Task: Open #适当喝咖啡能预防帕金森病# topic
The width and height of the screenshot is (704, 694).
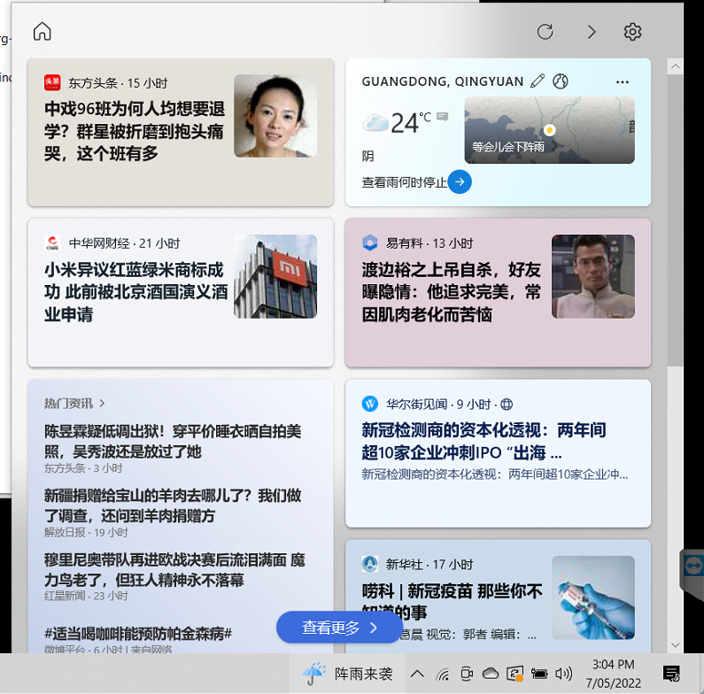Action: [138, 634]
